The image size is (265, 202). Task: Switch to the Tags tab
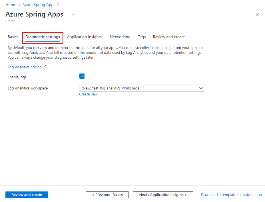142,37
